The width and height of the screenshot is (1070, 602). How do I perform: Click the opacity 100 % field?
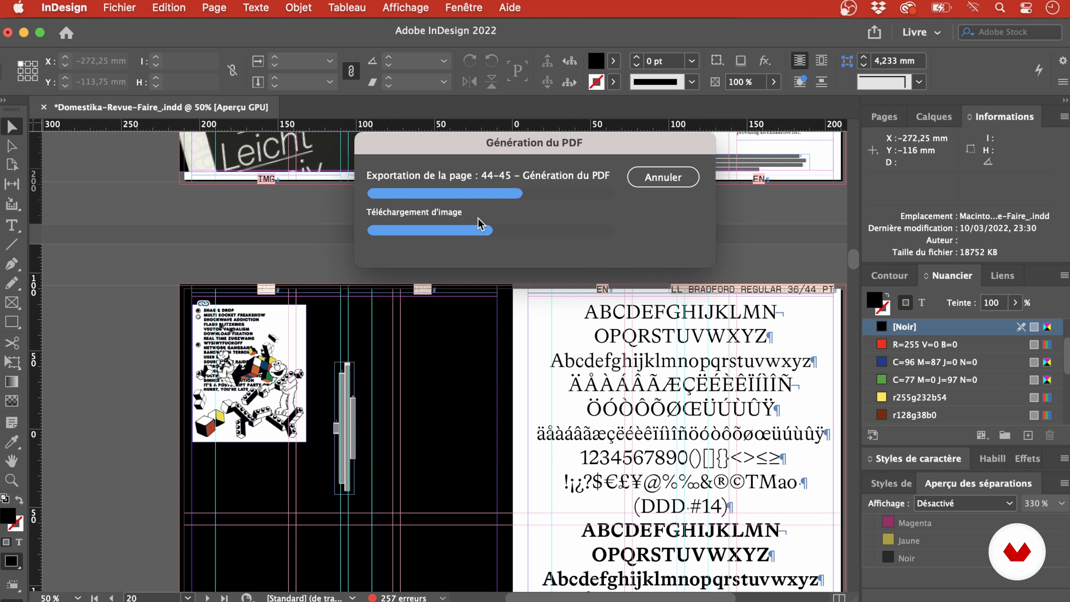point(746,82)
